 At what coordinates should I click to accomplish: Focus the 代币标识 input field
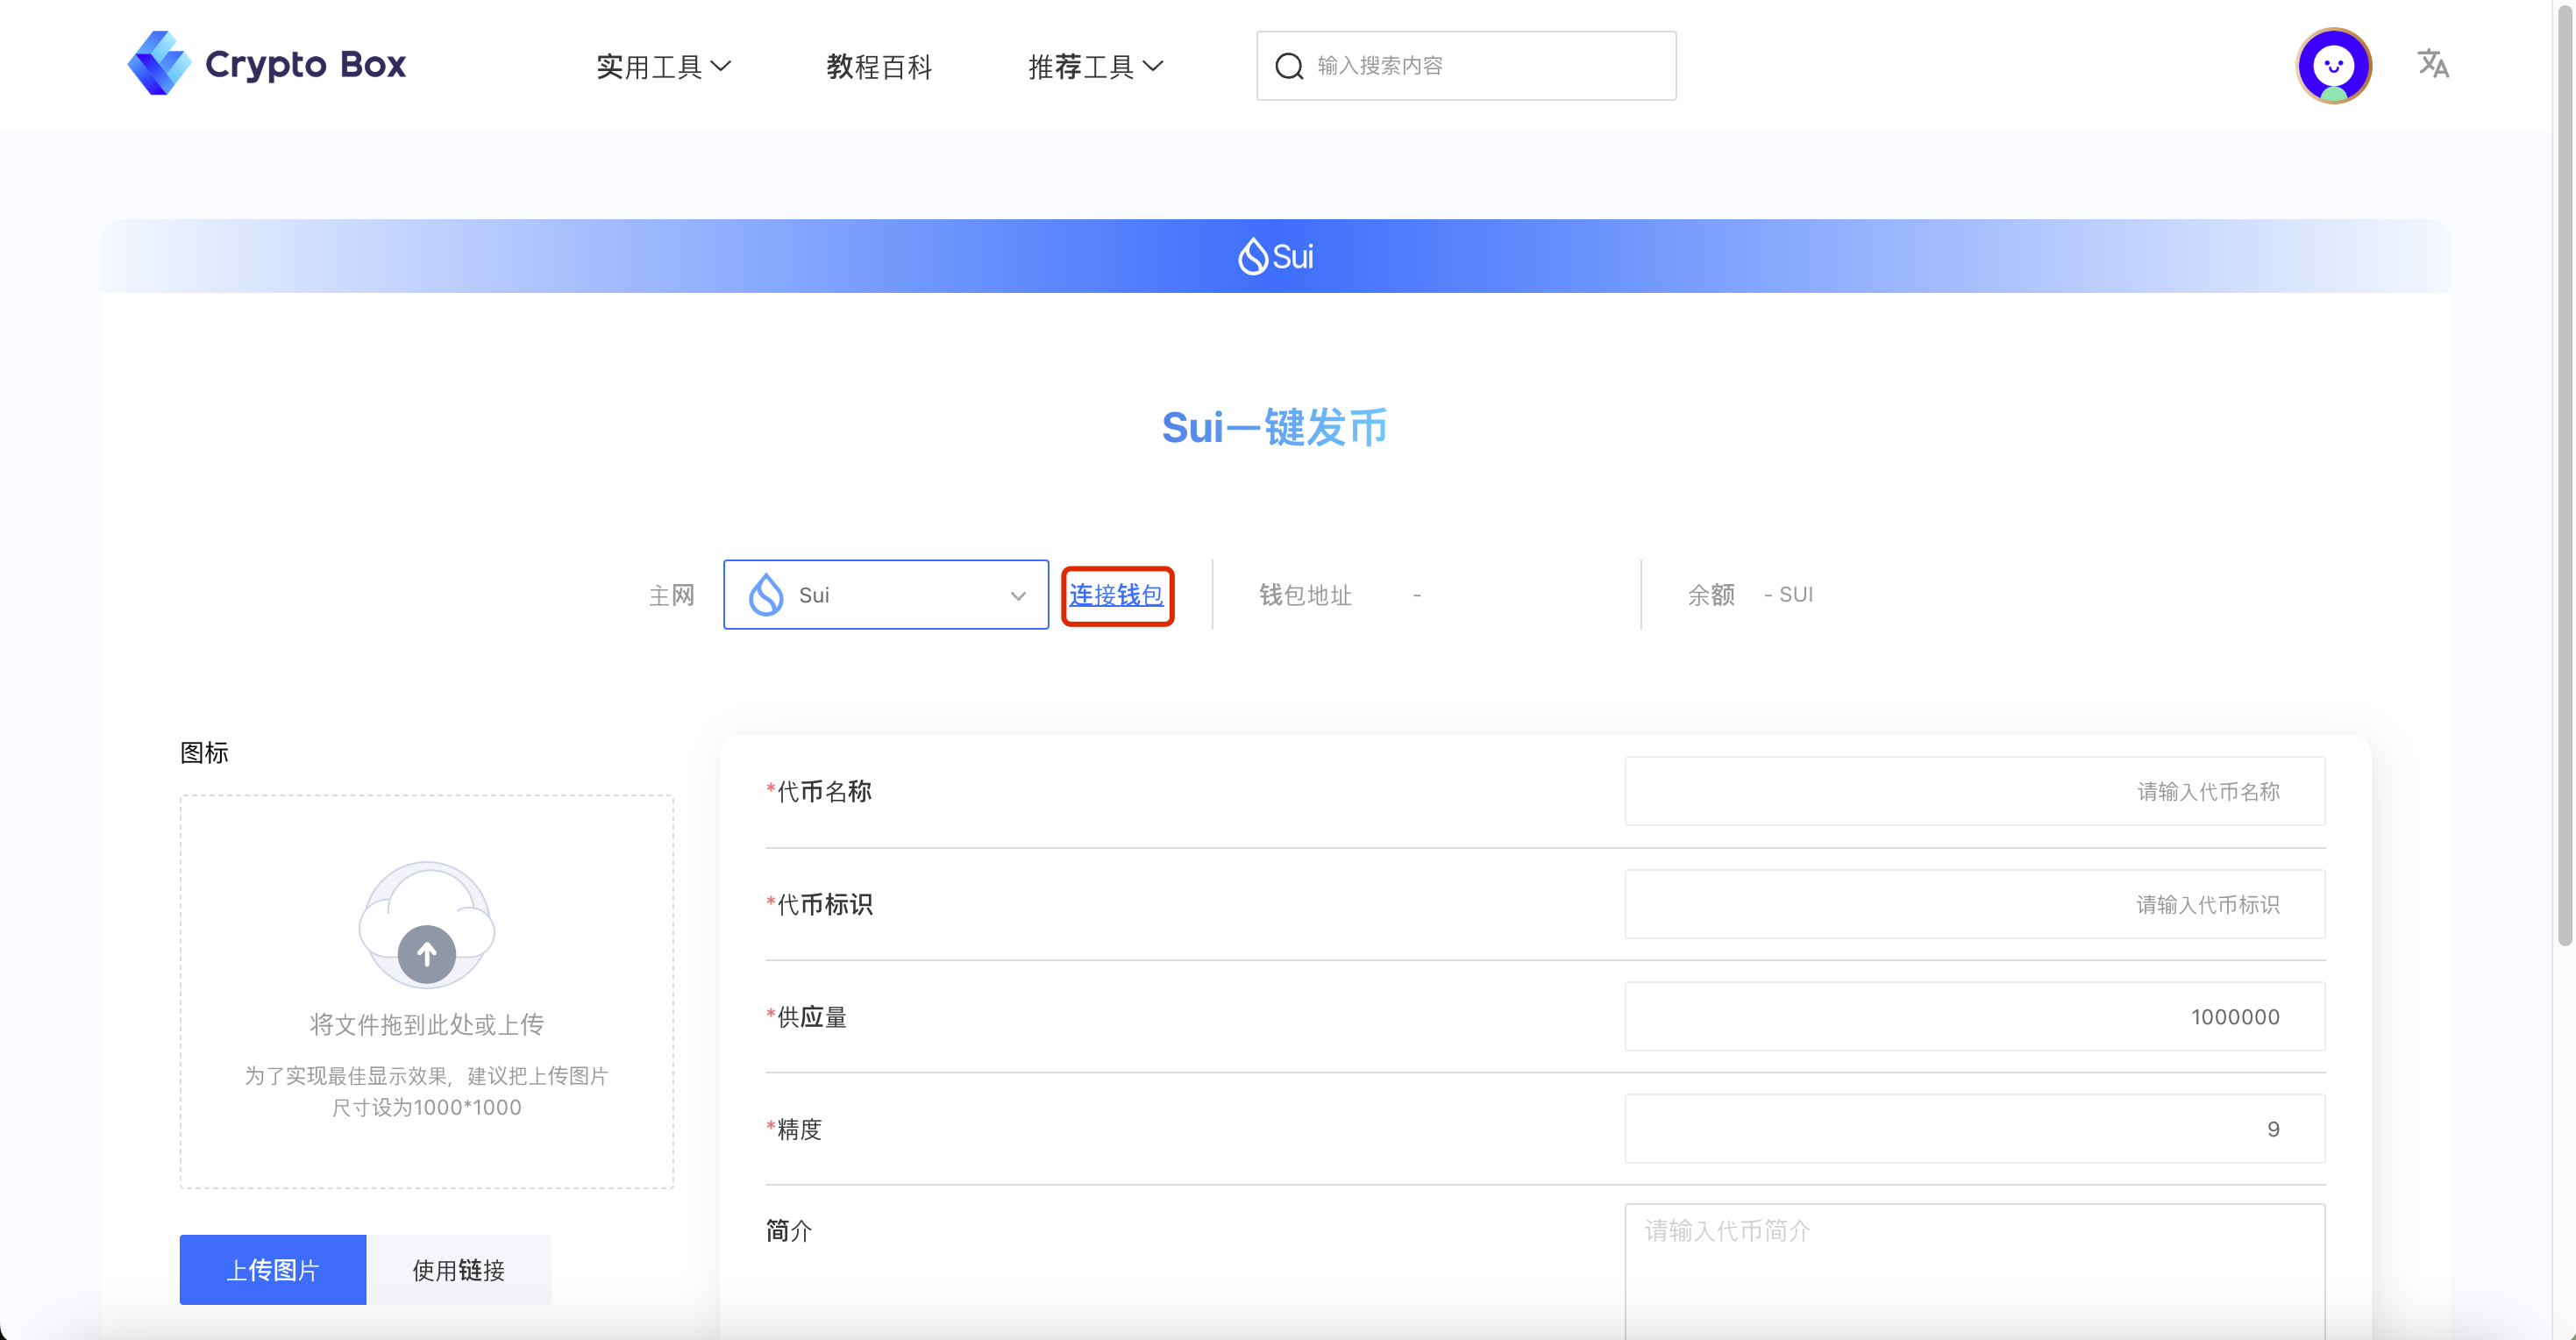1974,904
